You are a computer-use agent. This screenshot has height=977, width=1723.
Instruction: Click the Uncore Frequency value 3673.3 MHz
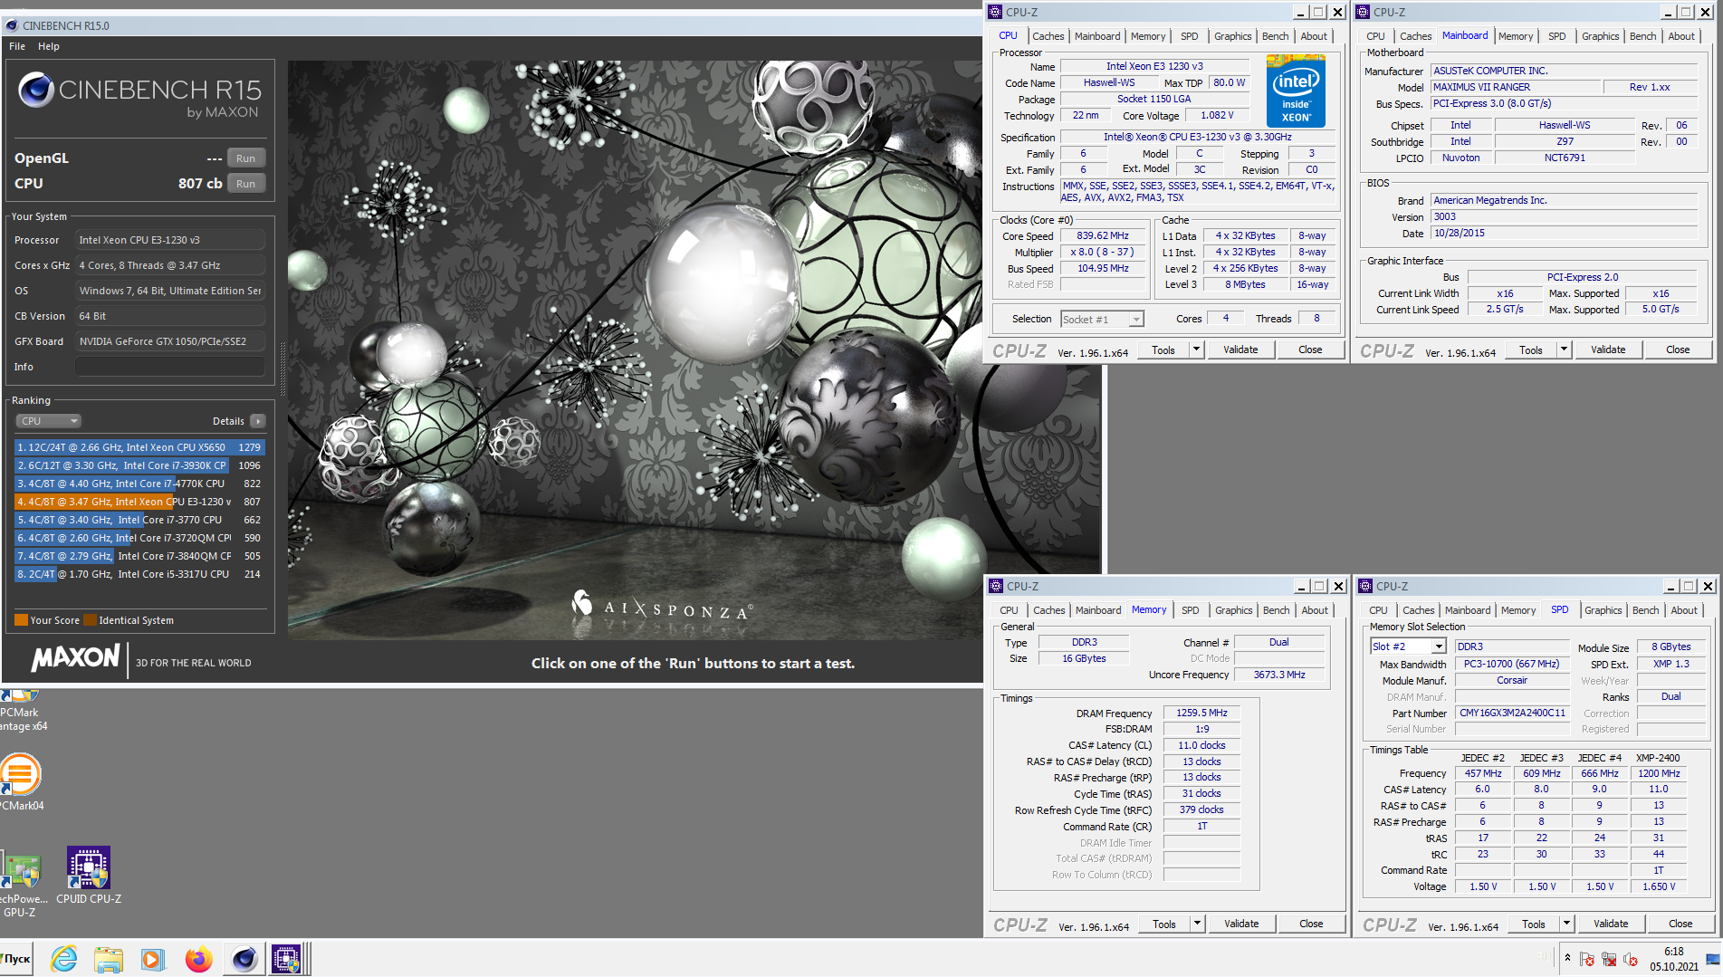pyautogui.click(x=1279, y=675)
